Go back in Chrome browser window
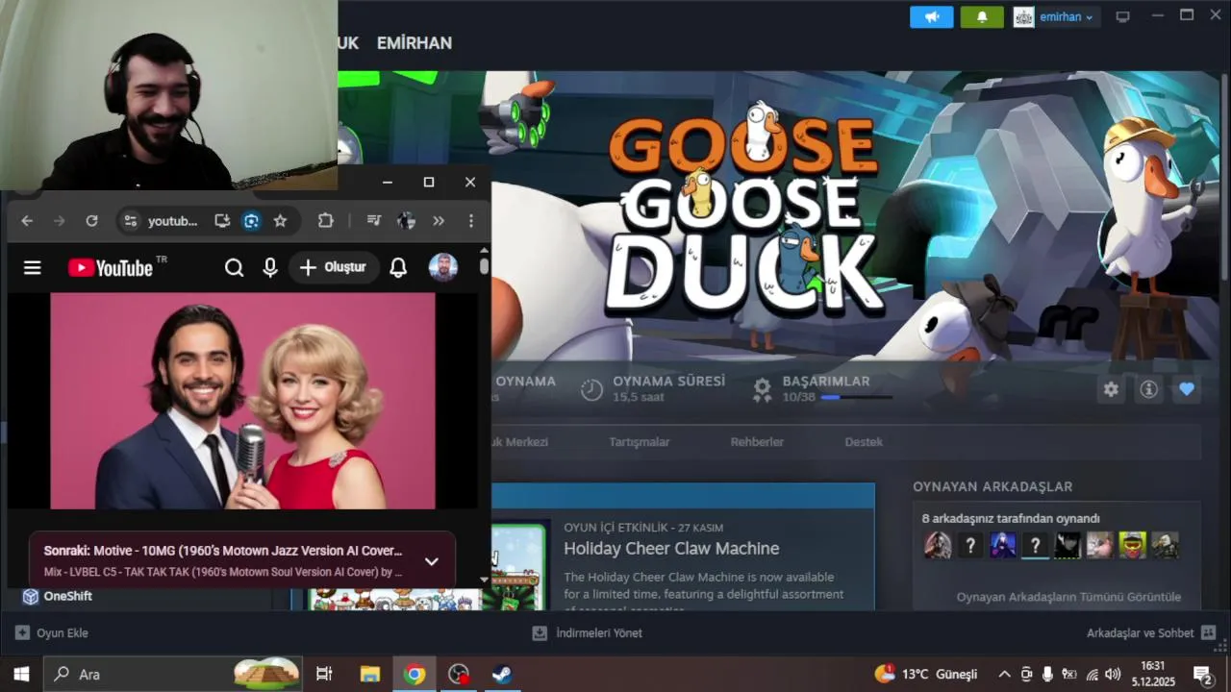Screen dimensions: 1231x692 [x=27, y=221]
